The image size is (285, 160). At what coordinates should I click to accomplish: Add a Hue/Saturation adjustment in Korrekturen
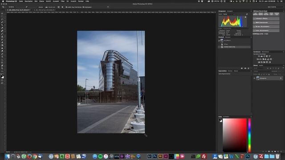[257, 59]
